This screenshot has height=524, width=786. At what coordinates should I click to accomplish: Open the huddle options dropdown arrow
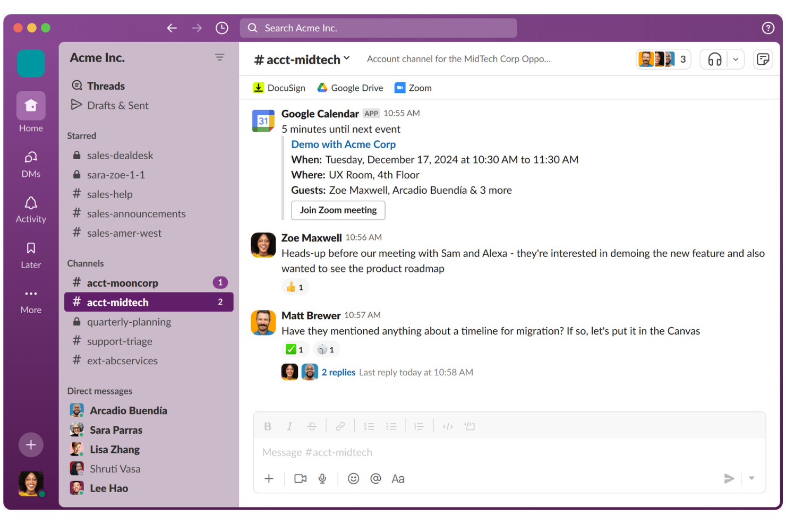pos(736,59)
